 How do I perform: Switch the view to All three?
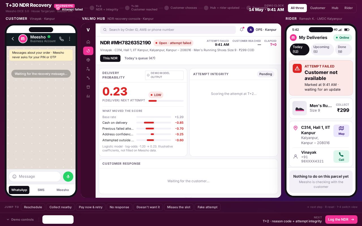(297, 8)
